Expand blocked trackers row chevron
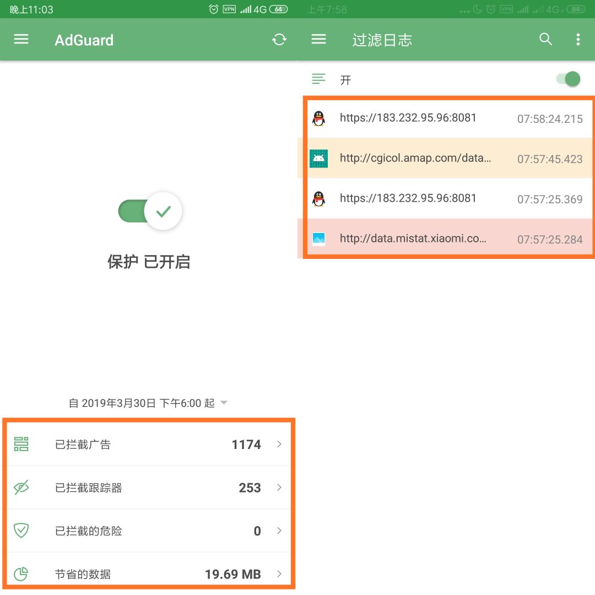595x595 pixels. coord(279,487)
